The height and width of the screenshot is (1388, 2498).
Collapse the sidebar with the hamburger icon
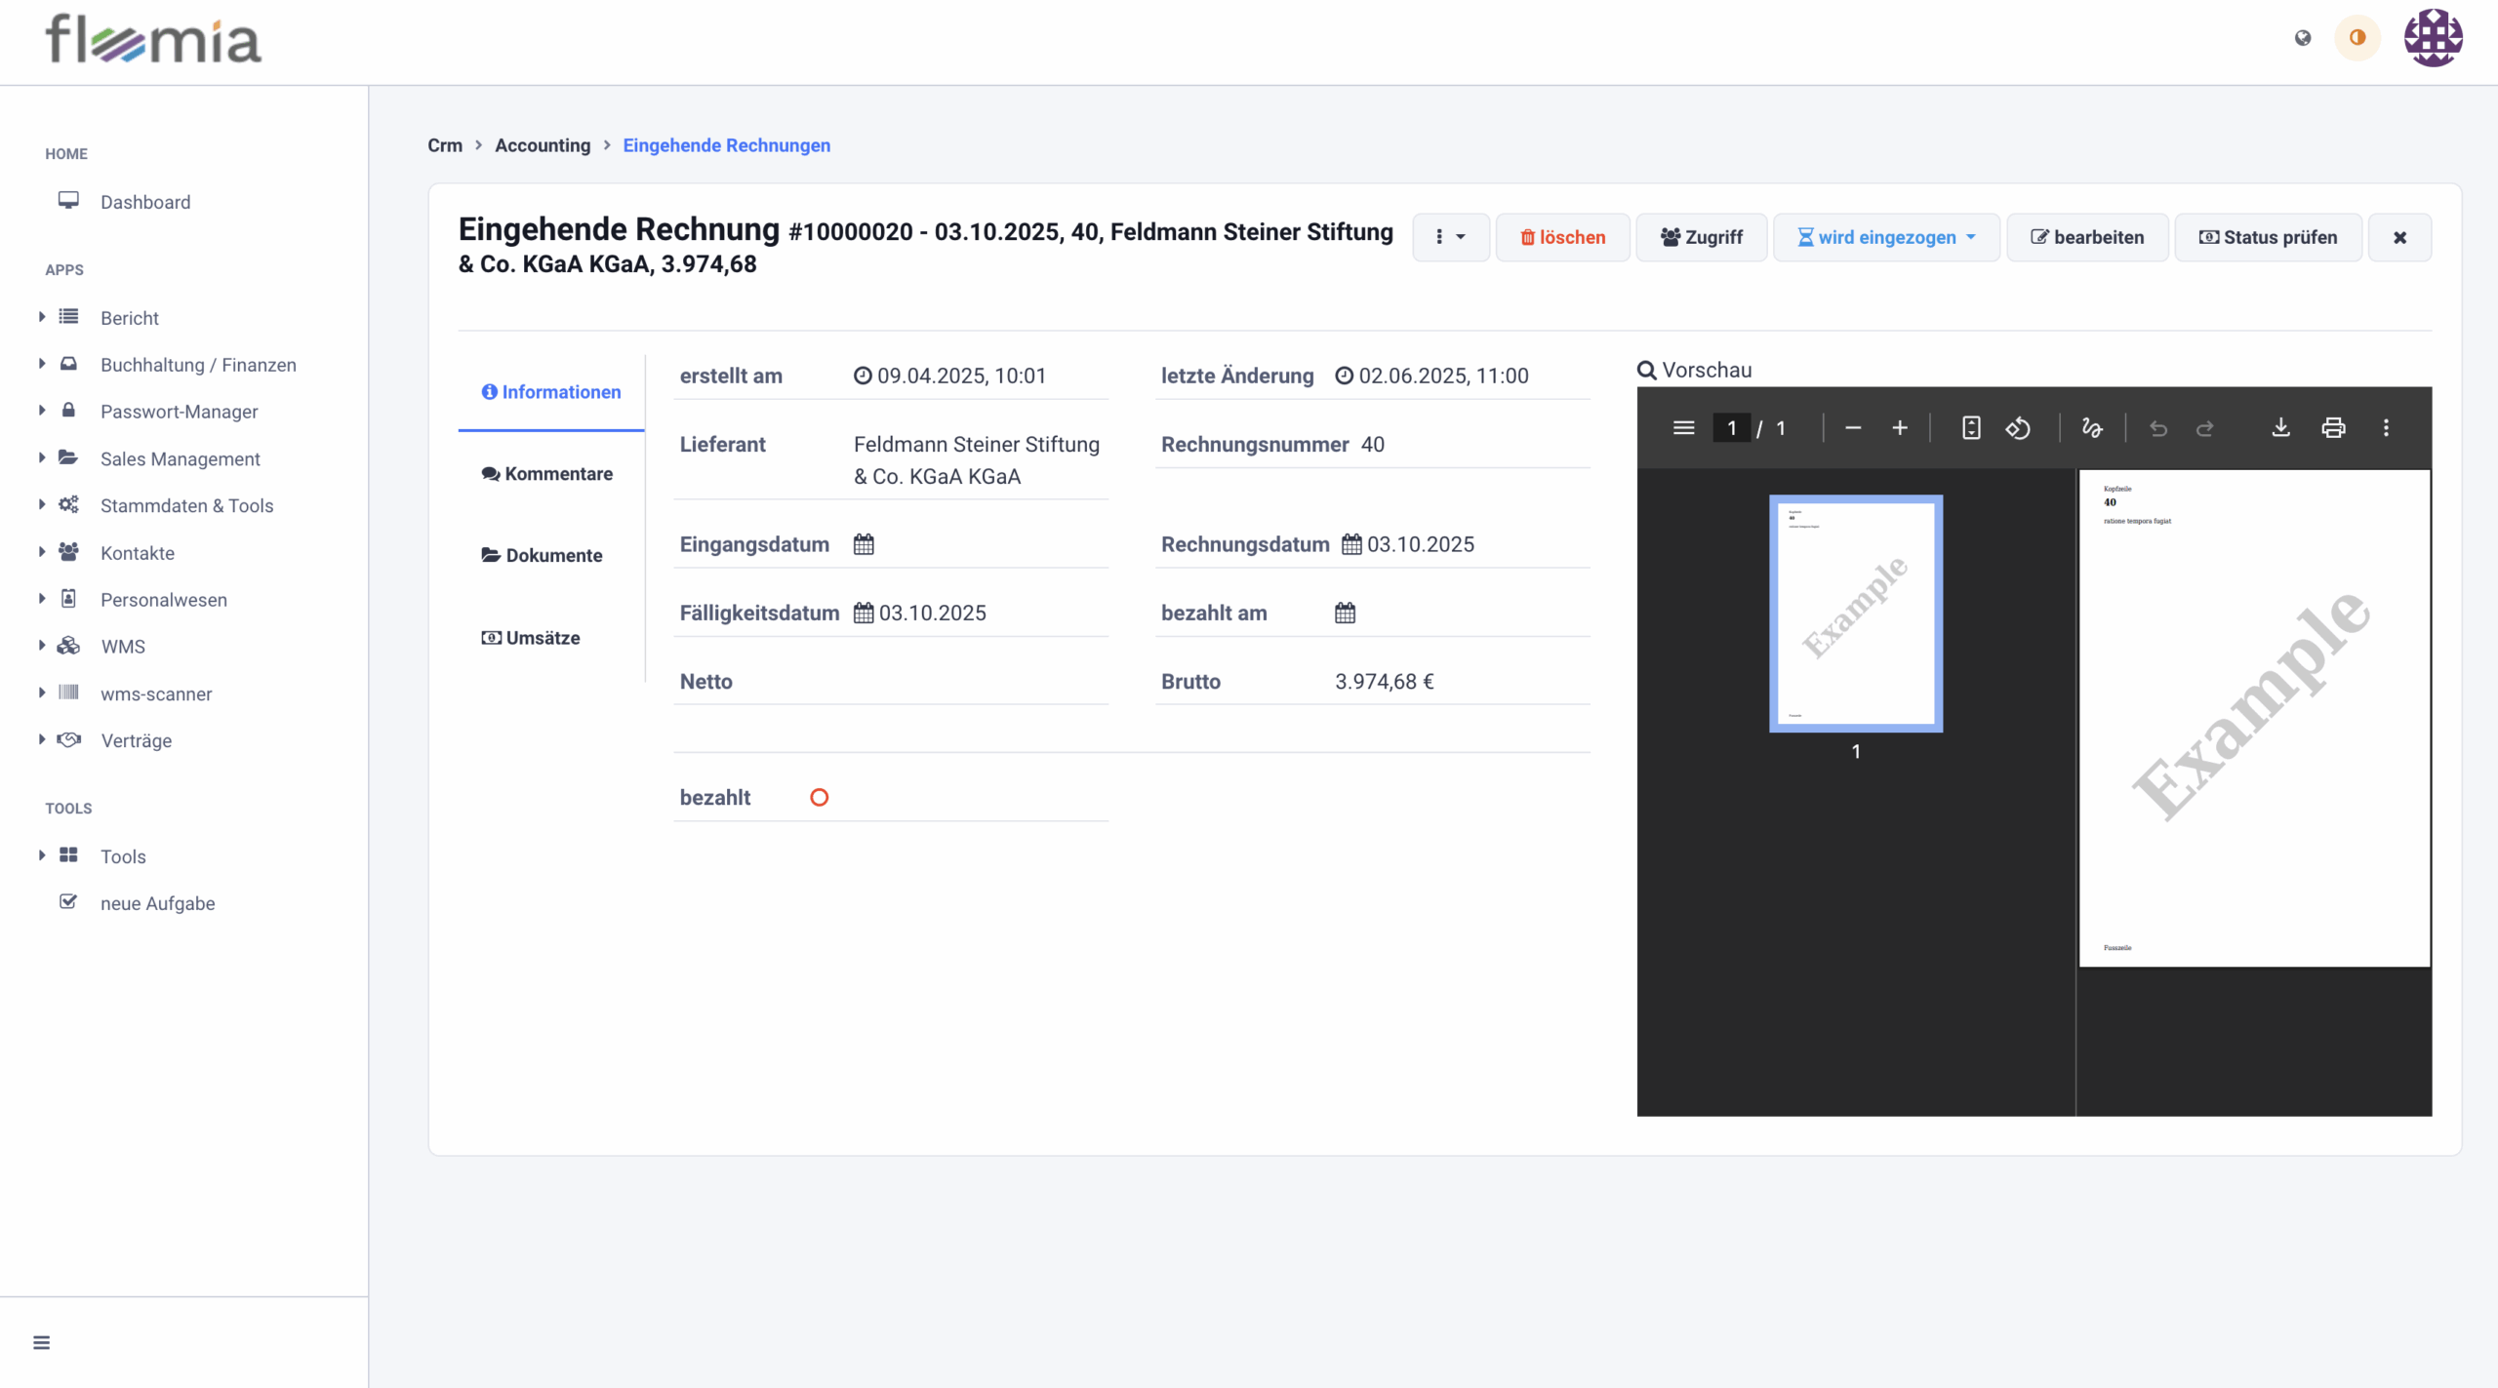(x=41, y=1342)
